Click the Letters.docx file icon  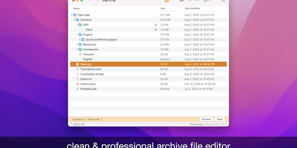[77, 84]
